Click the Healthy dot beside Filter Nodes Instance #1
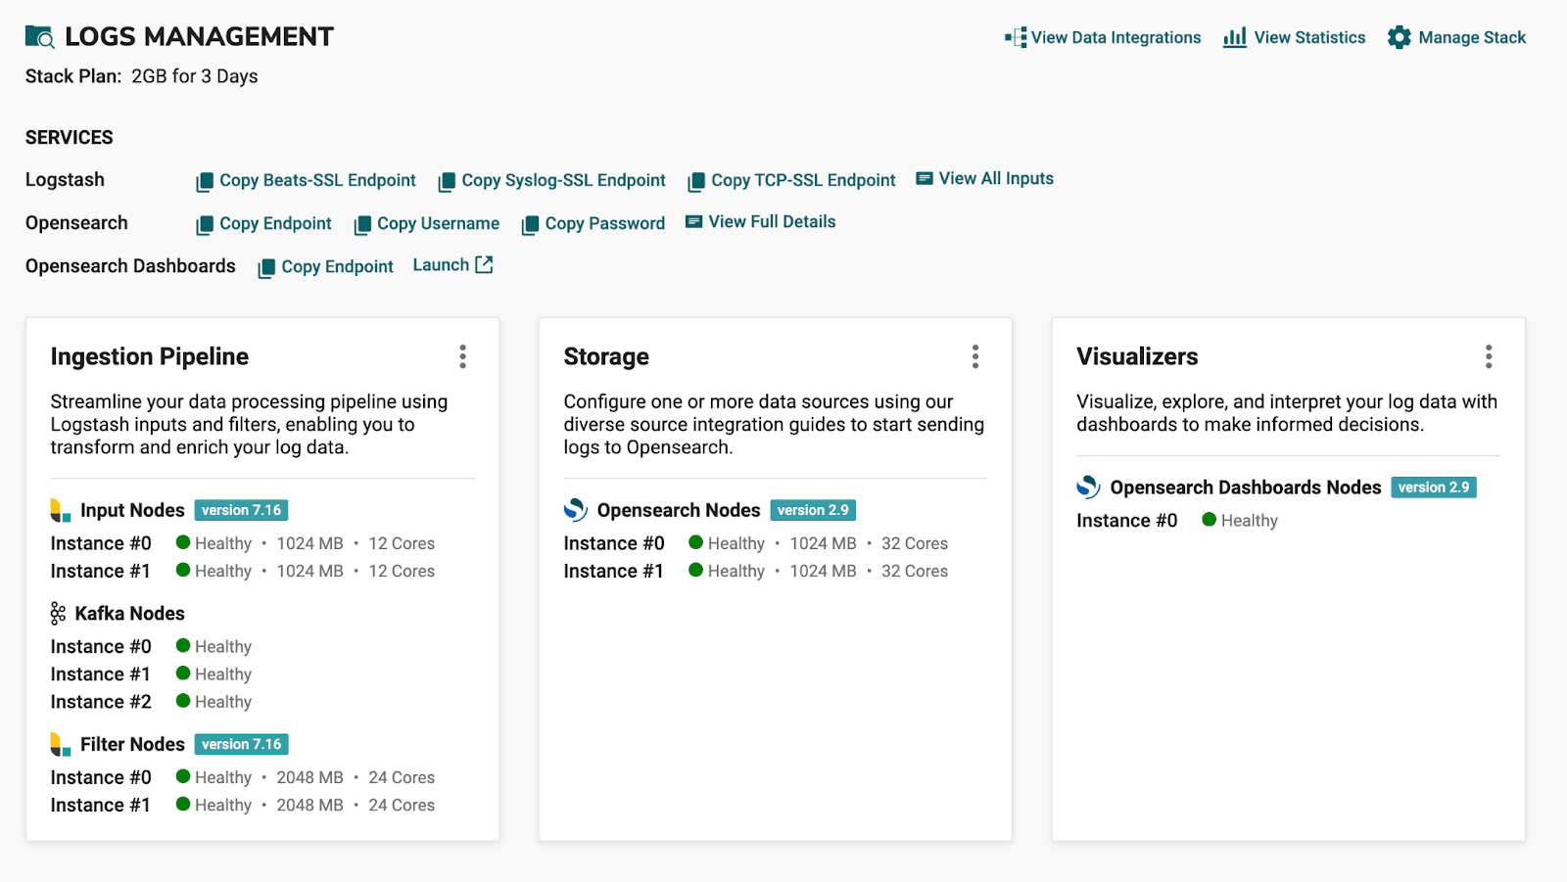This screenshot has height=882, width=1567. coord(182,805)
